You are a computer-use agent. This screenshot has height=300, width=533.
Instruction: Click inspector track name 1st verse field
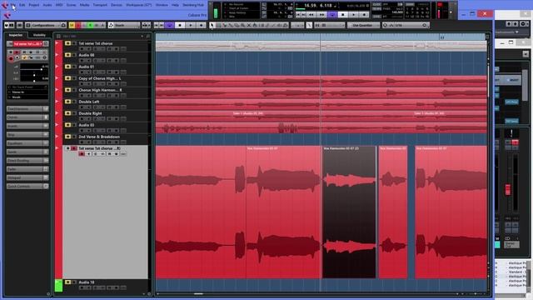pyautogui.click(x=27, y=44)
